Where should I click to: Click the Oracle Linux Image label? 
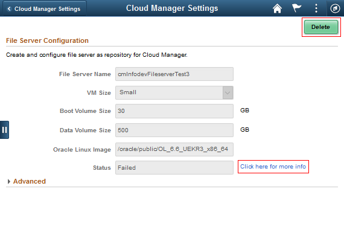[82, 150]
